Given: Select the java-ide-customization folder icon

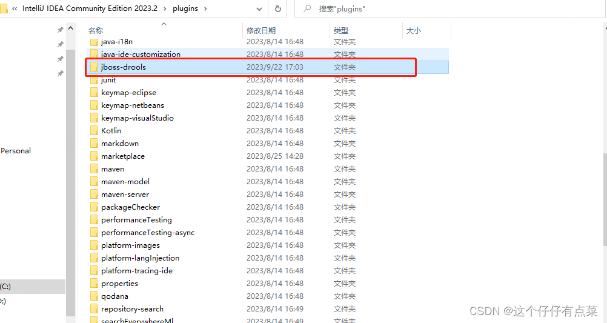Looking at the screenshot, I should click(94, 54).
